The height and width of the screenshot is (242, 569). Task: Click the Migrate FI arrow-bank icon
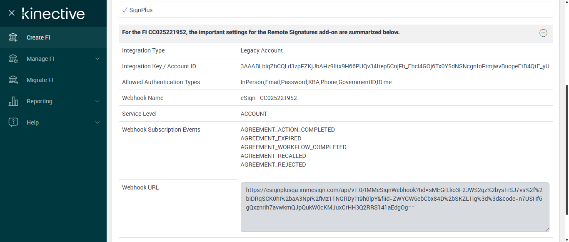coord(13,80)
